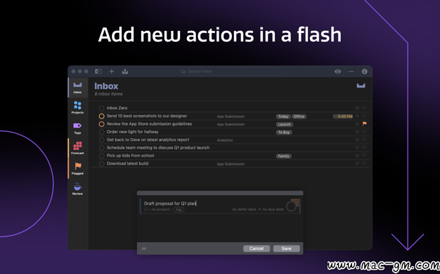Image resolution: width=440 pixels, height=274 pixels.
Task: Toggle flag on 'Review the App Store' task
Action: click(365, 124)
